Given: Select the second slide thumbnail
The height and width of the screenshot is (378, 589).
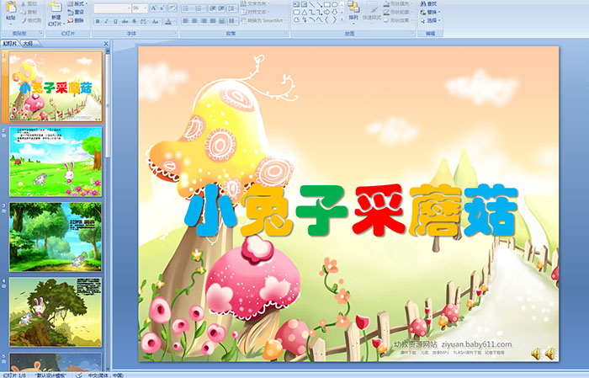Looking at the screenshot, I should point(56,162).
